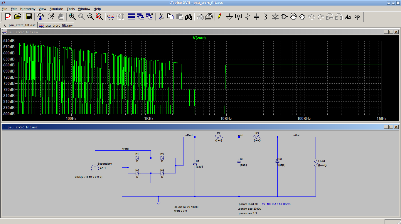Click the Halt simulation hand icon

(61, 17)
